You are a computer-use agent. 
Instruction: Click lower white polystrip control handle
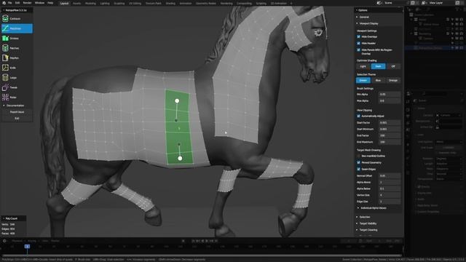pyautogui.click(x=180, y=159)
